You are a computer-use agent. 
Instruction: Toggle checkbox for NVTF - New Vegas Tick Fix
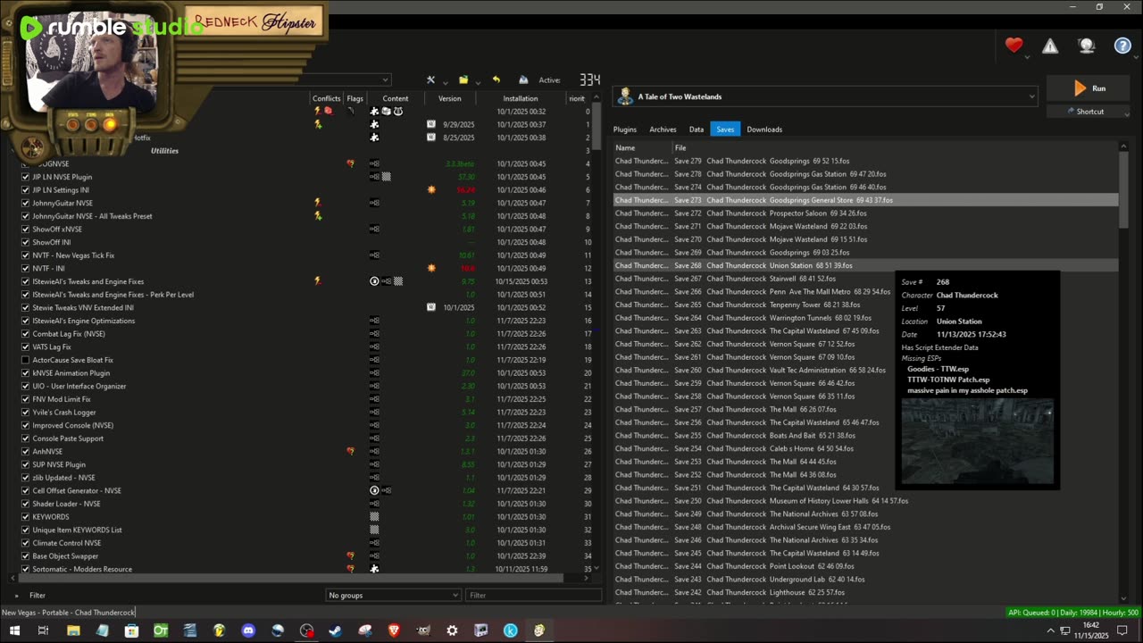point(25,255)
